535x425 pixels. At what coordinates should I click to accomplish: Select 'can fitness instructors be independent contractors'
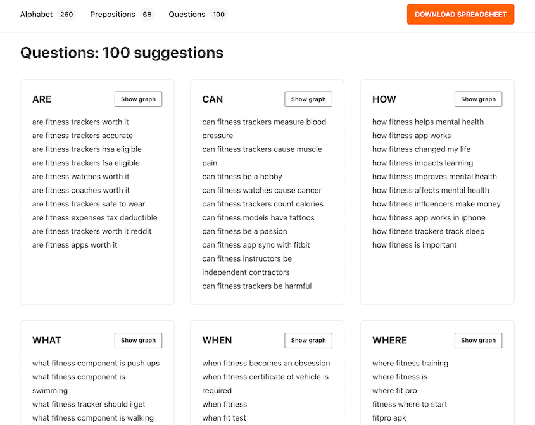point(247,265)
